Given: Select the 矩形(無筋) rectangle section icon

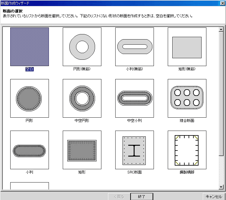Looking at the screenshot, I should (x=187, y=47).
